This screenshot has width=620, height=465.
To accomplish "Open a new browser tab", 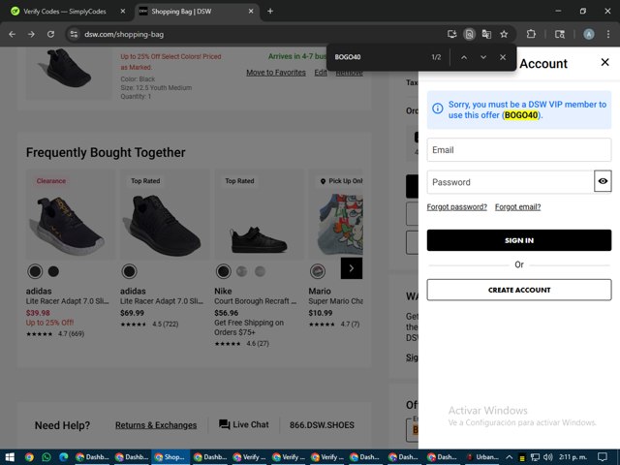I will coord(270,11).
